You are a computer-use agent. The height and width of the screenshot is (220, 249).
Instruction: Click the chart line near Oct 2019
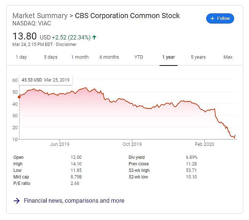132,104
